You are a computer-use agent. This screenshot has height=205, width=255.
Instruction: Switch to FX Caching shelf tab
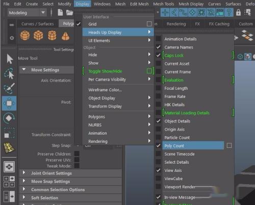point(219,24)
